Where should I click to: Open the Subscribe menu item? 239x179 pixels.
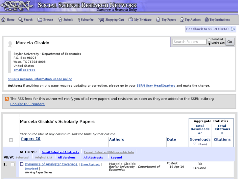point(87,20)
